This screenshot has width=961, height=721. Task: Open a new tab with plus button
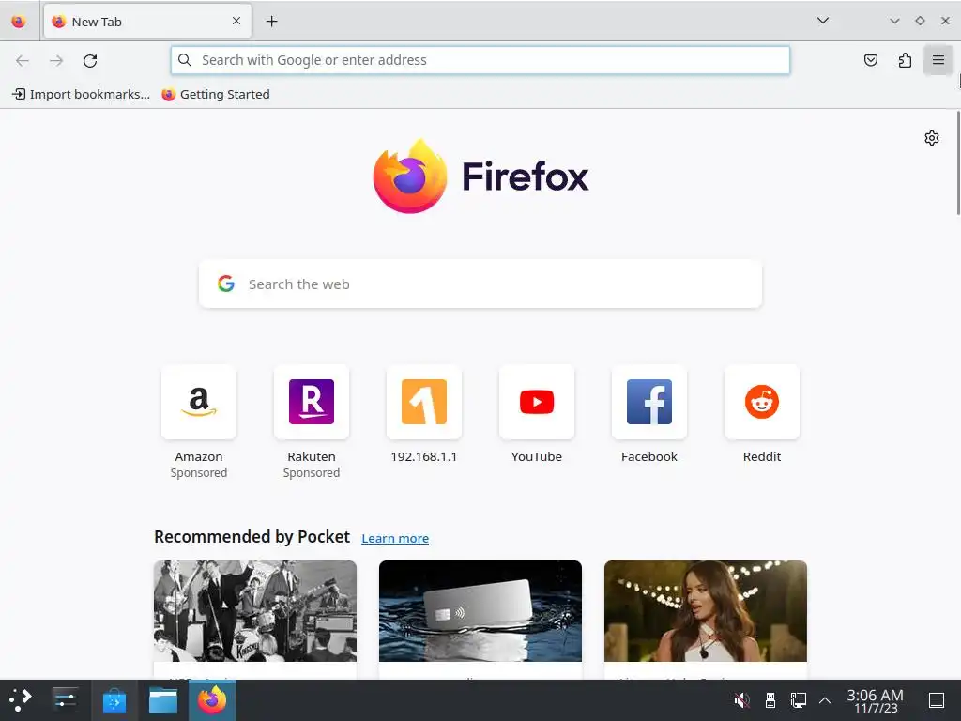tap(271, 22)
